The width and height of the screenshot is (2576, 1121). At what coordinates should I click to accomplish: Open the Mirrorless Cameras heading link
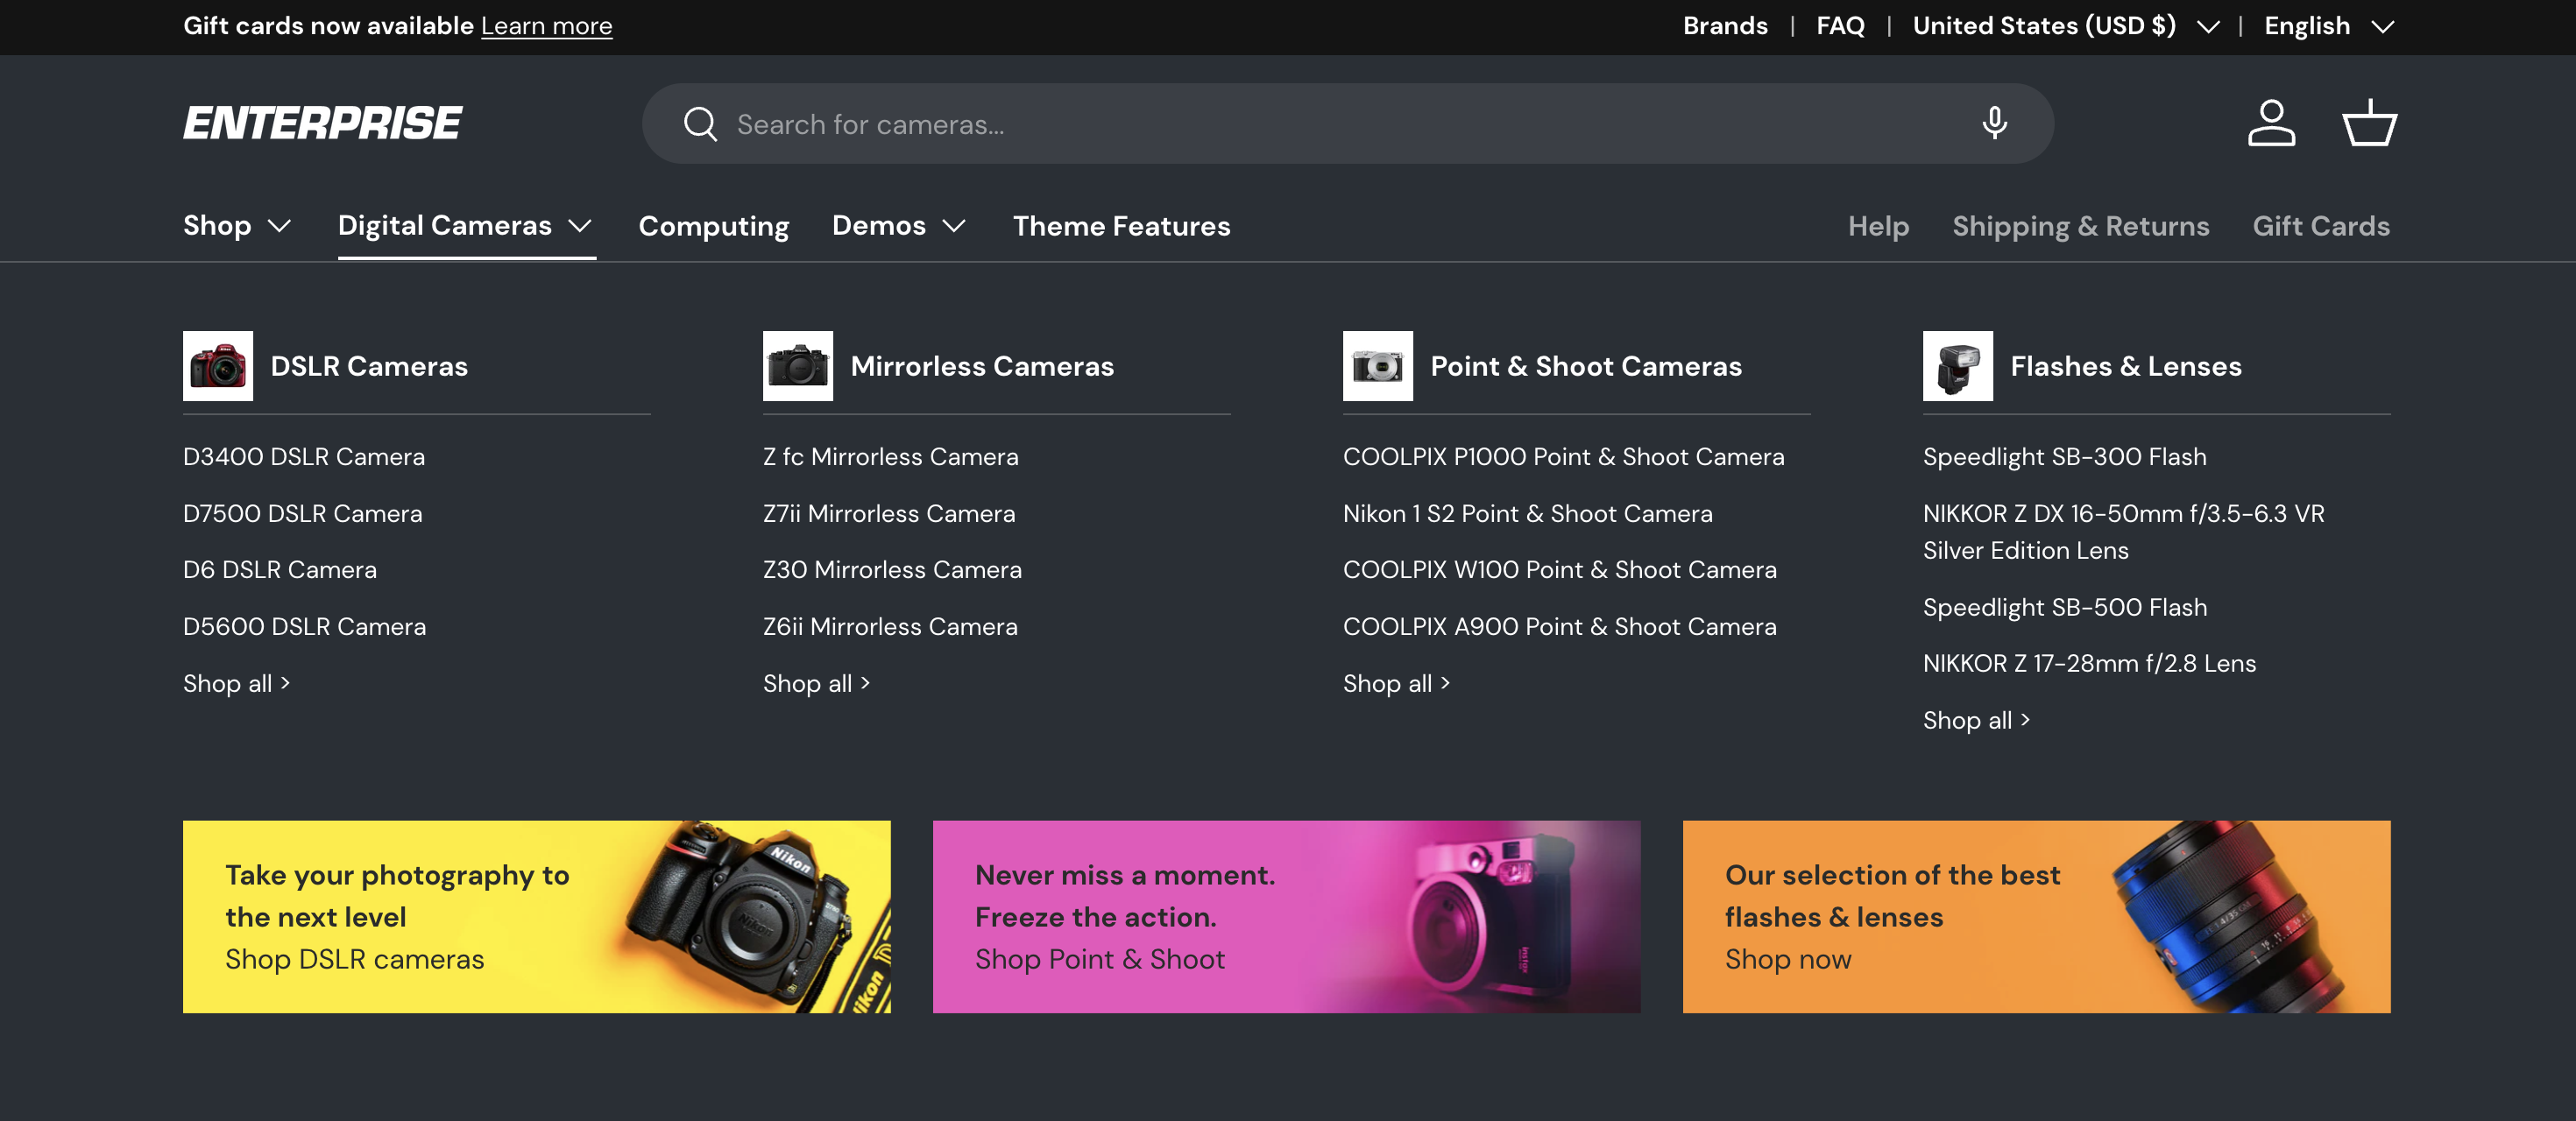click(x=982, y=366)
